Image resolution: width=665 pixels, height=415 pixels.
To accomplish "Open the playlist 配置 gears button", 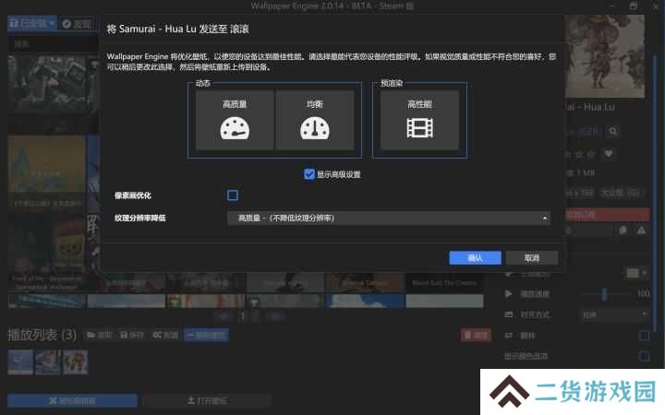I will click(x=165, y=335).
